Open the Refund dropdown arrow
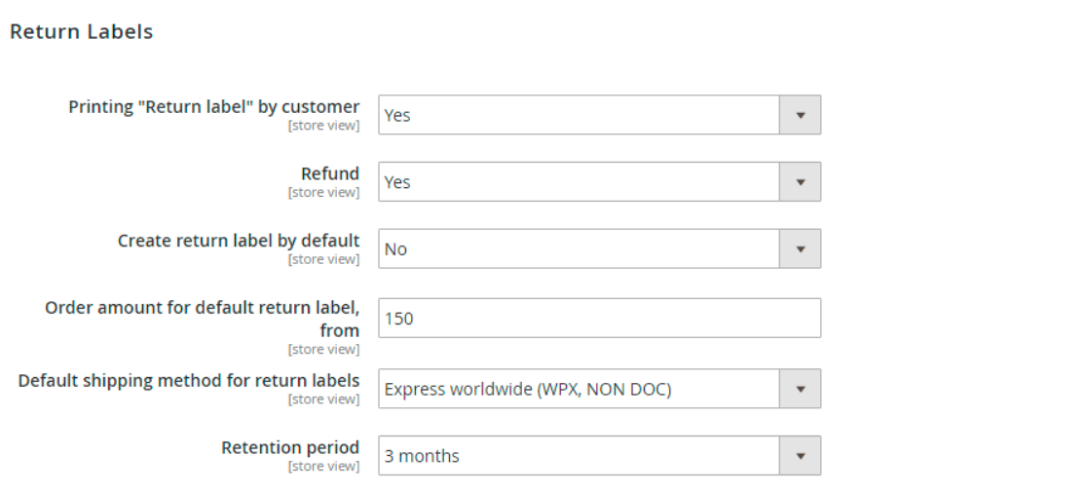Image resolution: width=1086 pixels, height=493 pixels. click(800, 182)
